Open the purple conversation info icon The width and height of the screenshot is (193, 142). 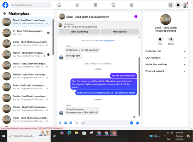pyautogui.click(x=136, y=17)
